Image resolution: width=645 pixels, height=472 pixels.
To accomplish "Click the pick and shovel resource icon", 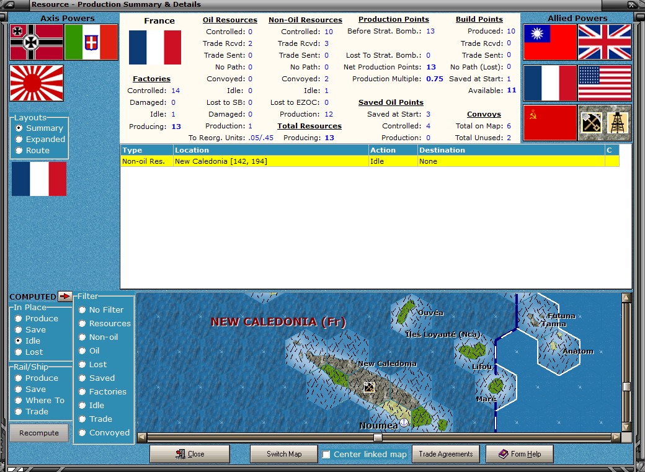I will tap(591, 123).
